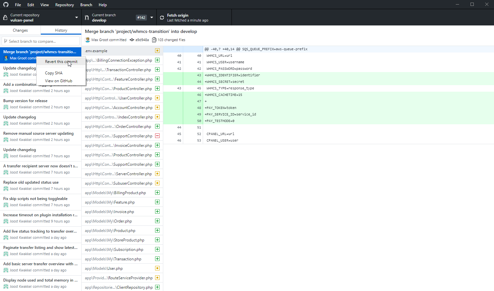Screen dimensions: 494x291
Task: Click the commit SHA a9d948a icon
Action: (132, 40)
